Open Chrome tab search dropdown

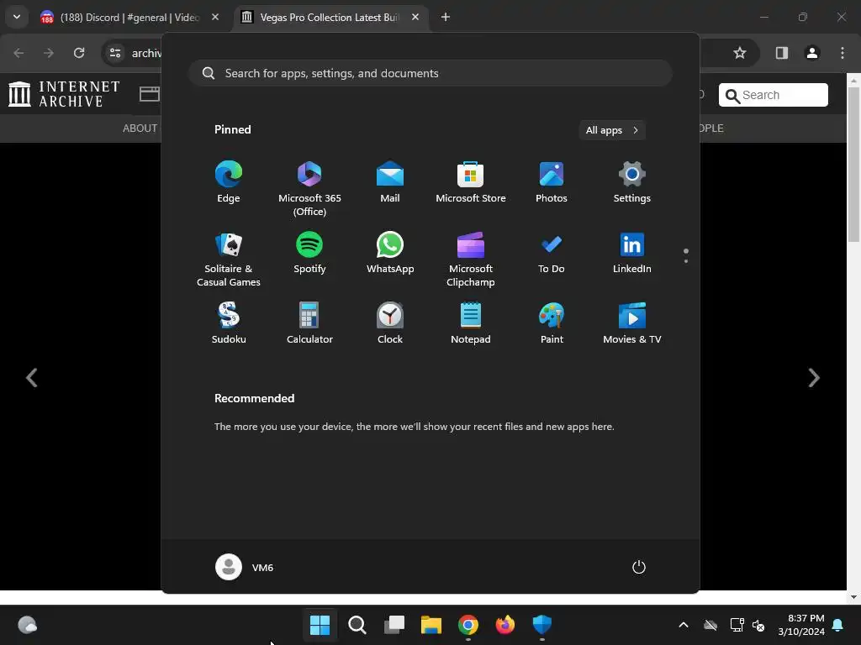click(x=17, y=17)
